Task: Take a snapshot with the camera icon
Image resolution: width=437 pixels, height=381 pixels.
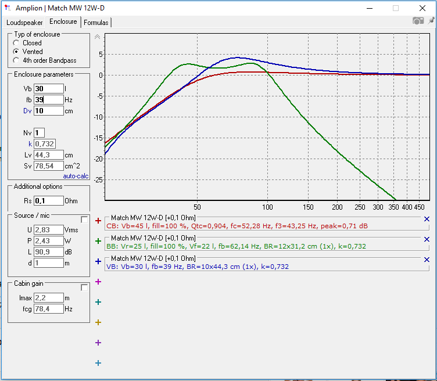Action: pos(418,21)
